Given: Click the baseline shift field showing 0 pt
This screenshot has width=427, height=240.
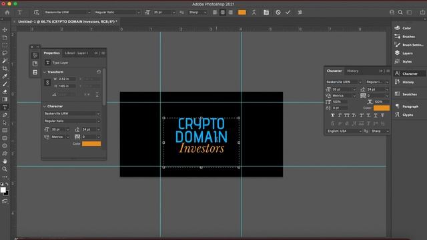Looking at the screenshot, I should (x=340, y=108).
